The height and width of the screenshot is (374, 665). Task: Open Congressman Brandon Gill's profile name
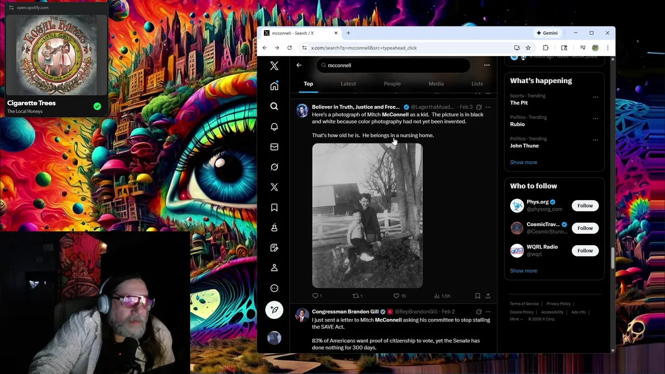pos(345,312)
